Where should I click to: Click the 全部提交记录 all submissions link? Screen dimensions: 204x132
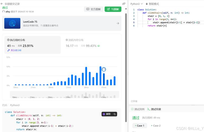[x=12, y=4]
